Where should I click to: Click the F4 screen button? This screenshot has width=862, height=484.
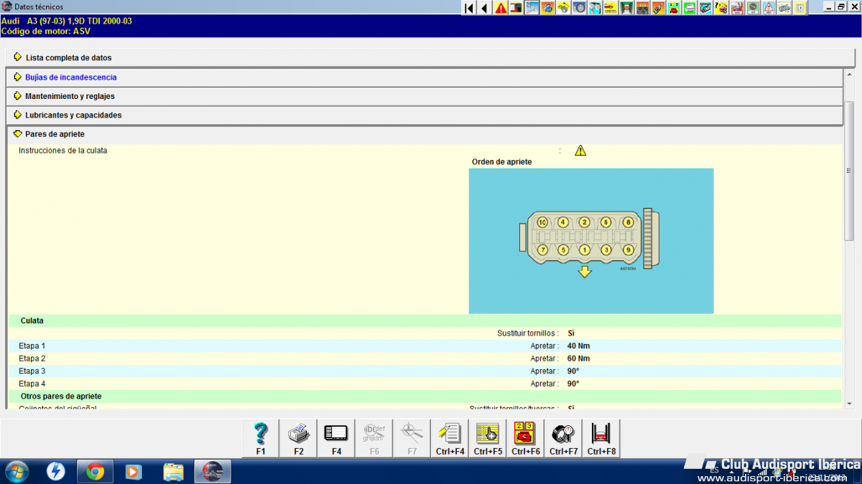click(336, 439)
